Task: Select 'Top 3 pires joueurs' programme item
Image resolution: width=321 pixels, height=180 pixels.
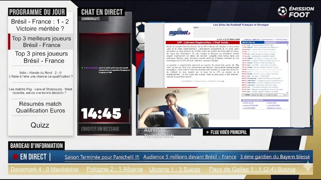Action: tap(41, 57)
